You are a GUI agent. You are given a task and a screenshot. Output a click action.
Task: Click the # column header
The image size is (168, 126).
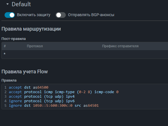(x=5, y=46)
